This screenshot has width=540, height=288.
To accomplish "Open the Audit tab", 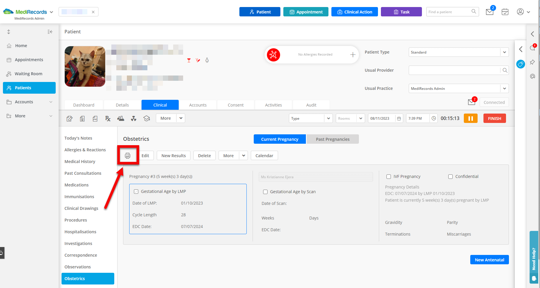I will (311, 105).
